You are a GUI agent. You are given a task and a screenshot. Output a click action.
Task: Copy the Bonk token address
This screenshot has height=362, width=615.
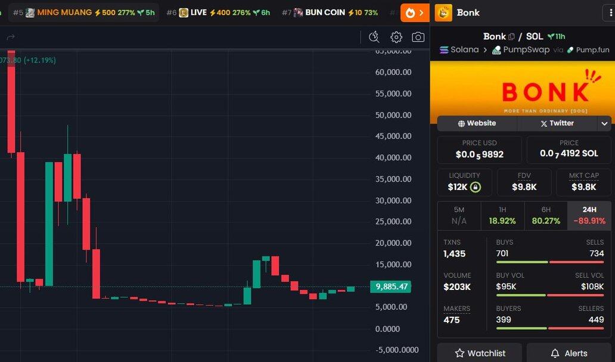[x=511, y=36]
